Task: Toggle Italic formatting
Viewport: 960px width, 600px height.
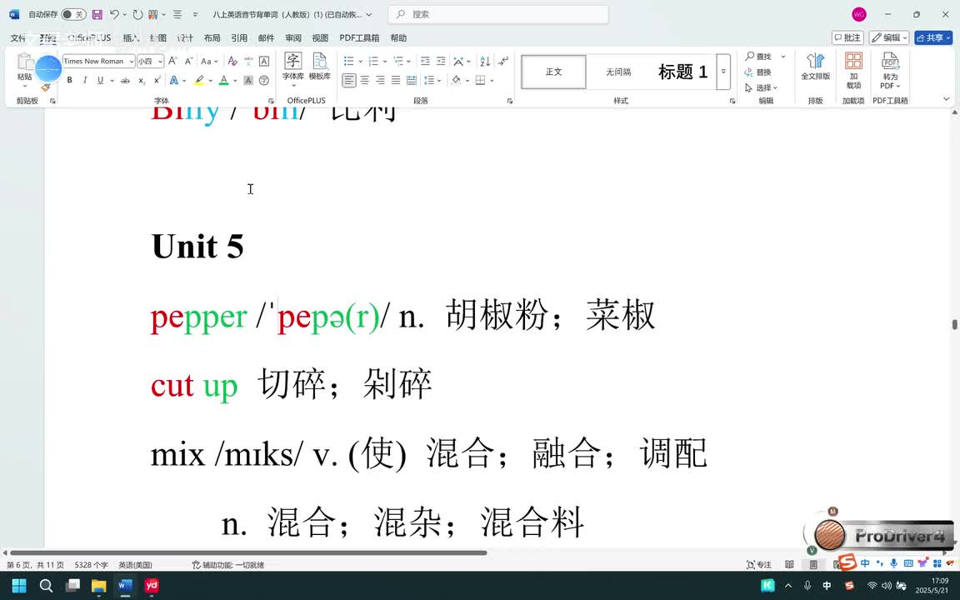Action: pyautogui.click(x=85, y=80)
